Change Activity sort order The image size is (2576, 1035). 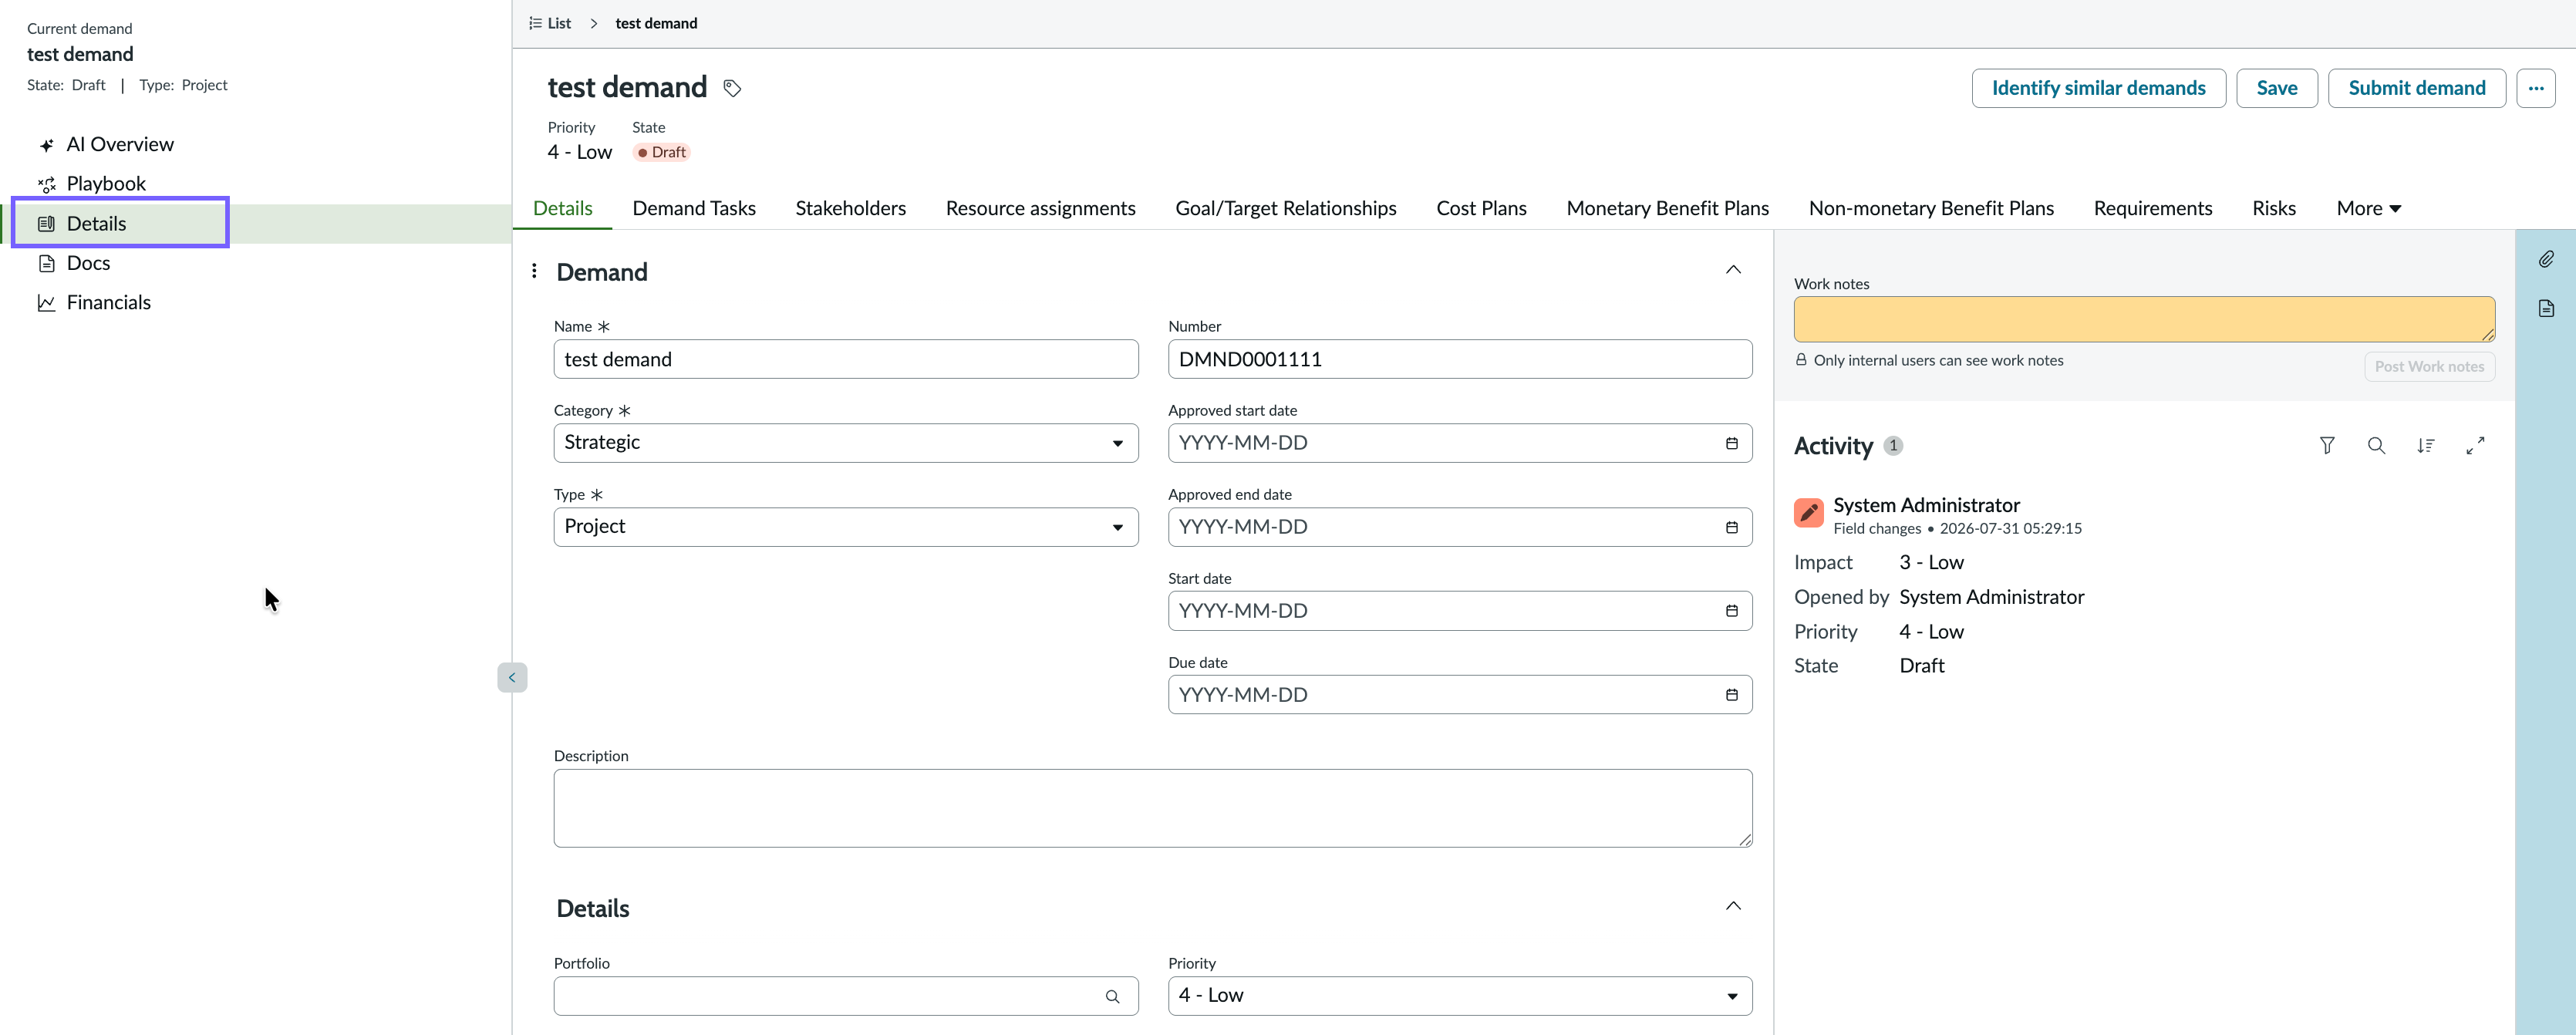click(2425, 445)
